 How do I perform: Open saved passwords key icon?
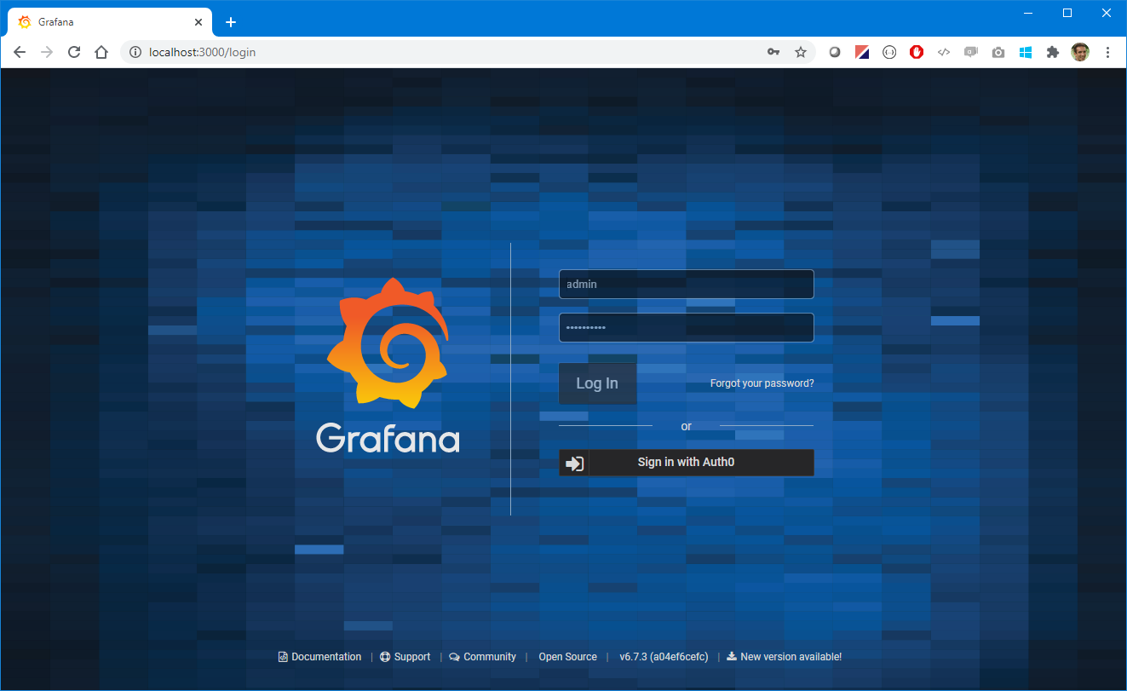tap(773, 52)
